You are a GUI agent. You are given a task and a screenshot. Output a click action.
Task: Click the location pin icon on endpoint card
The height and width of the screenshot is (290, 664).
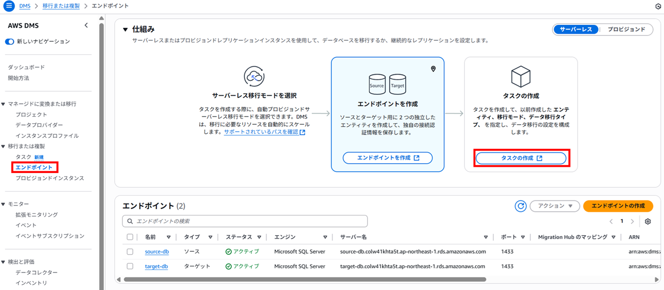point(434,69)
